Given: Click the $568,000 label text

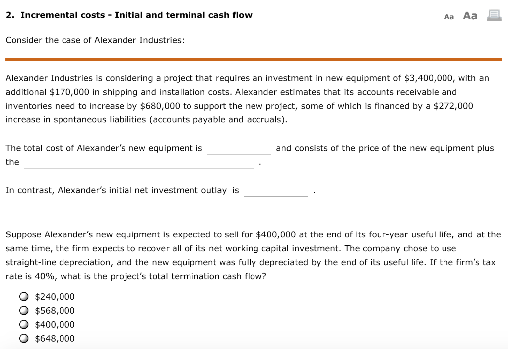Looking at the screenshot, I should coord(55,310).
